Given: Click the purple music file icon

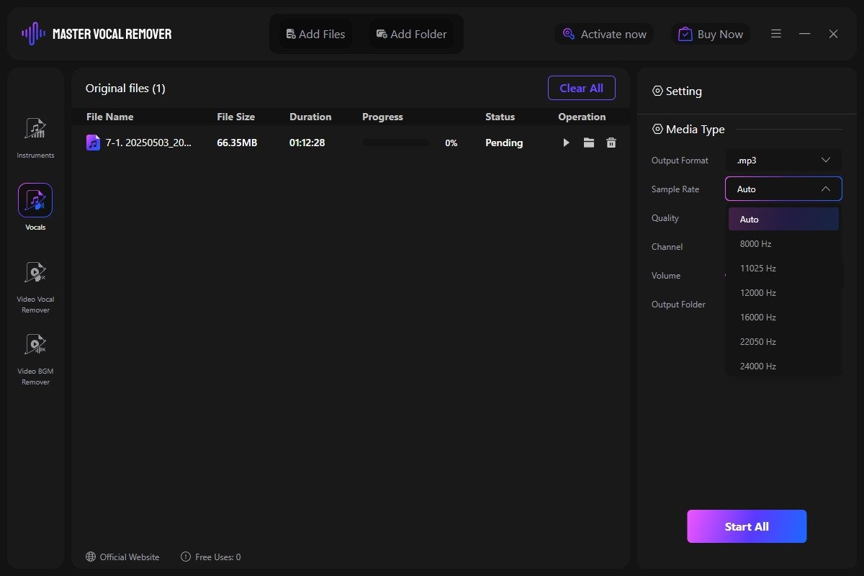Looking at the screenshot, I should 93,143.
